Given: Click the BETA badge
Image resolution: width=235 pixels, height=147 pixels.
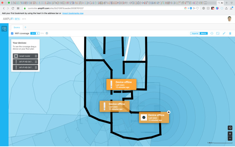Looking at the screenshot, I should point(17,19).
